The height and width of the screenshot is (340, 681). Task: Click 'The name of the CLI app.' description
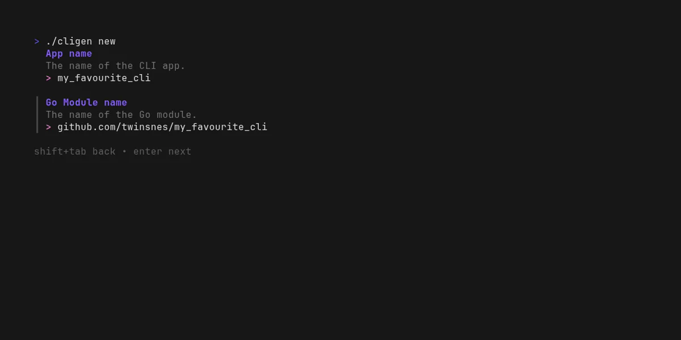tap(116, 66)
